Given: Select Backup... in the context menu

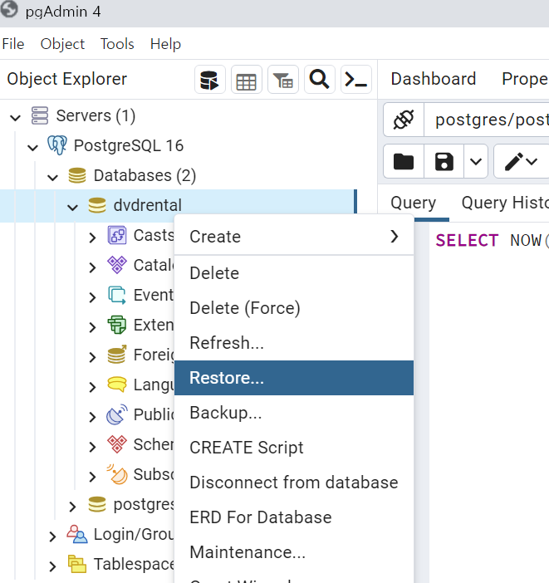Looking at the screenshot, I should (x=294, y=413).
